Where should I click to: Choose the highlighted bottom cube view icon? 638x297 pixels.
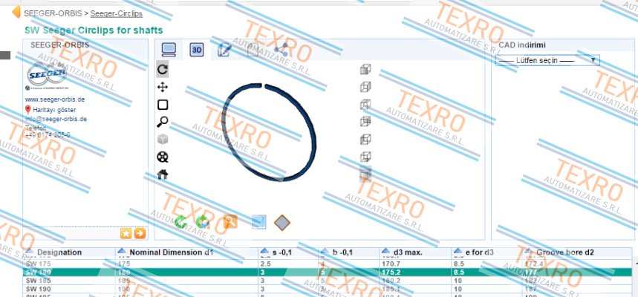tap(365, 174)
